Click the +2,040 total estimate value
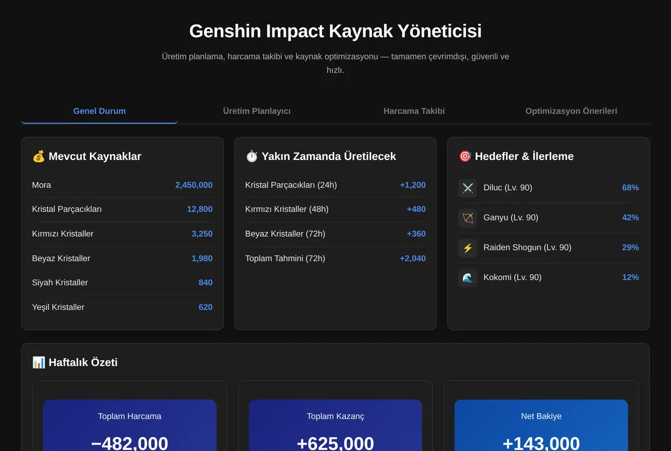The width and height of the screenshot is (671, 451). coord(413,259)
